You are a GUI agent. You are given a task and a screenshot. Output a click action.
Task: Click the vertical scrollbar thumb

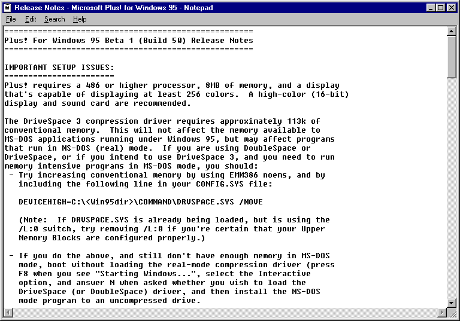pyautogui.click(x=451, y=57)
